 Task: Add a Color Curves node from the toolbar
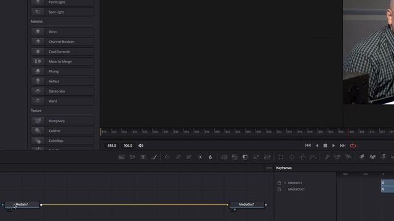tap(178, 157)
